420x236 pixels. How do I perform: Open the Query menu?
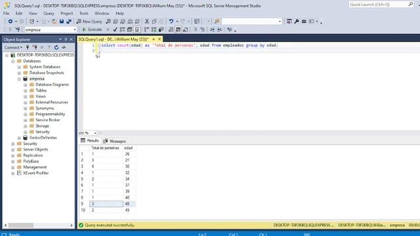[x=49, y=13]
